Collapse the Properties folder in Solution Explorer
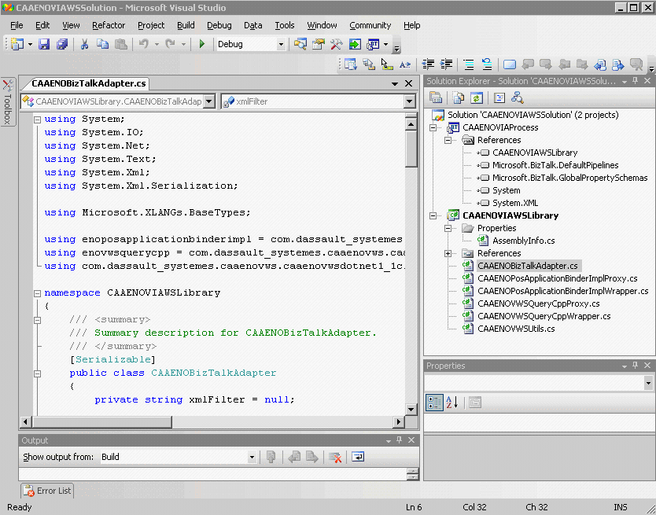This screenshot has height=515, width=656. point(448,229)
